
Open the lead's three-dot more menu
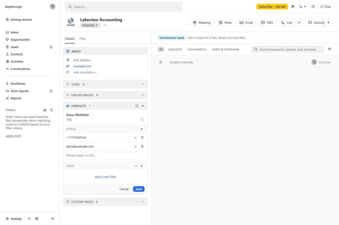[105, 25]
